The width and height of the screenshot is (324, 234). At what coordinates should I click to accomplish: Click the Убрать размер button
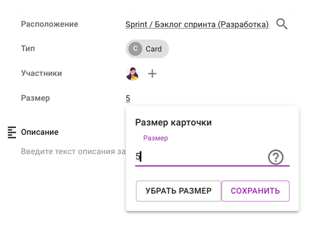[179, 191]
